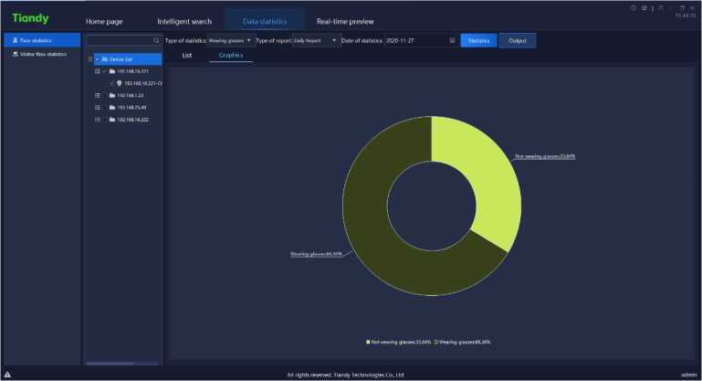702x381 pixels.
Task: Click the Output button
Action: pyautogui.click(x=518, y=40)
